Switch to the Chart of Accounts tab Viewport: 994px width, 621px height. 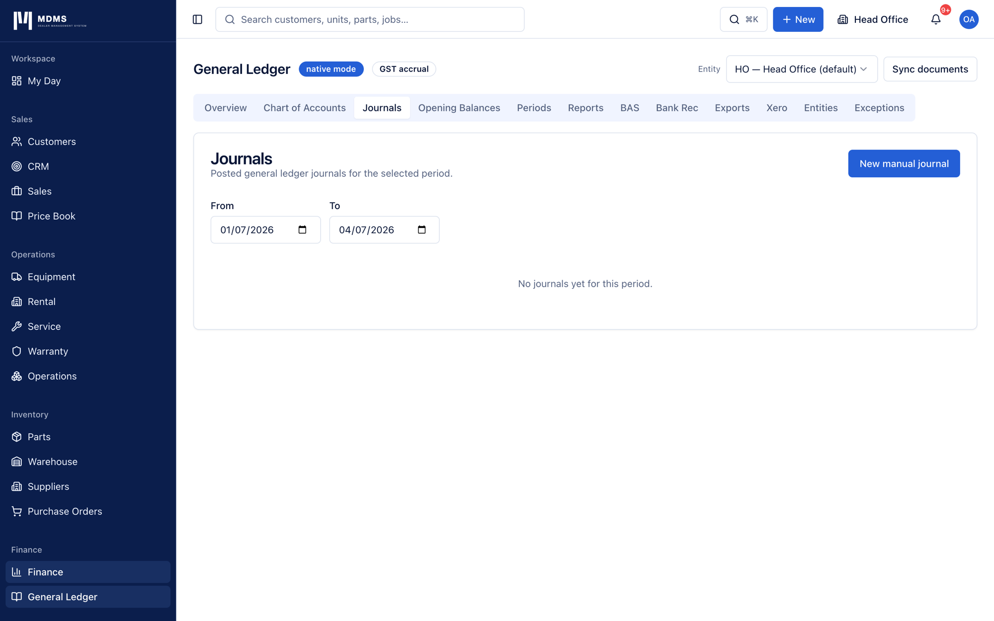304,108
